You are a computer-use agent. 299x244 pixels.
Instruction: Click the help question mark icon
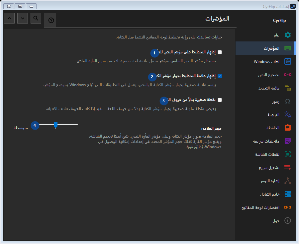click(51, 20)
